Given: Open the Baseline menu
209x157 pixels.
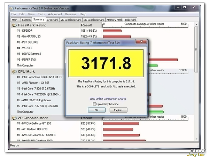Looking at the screenshot, I should pos(71,14).
